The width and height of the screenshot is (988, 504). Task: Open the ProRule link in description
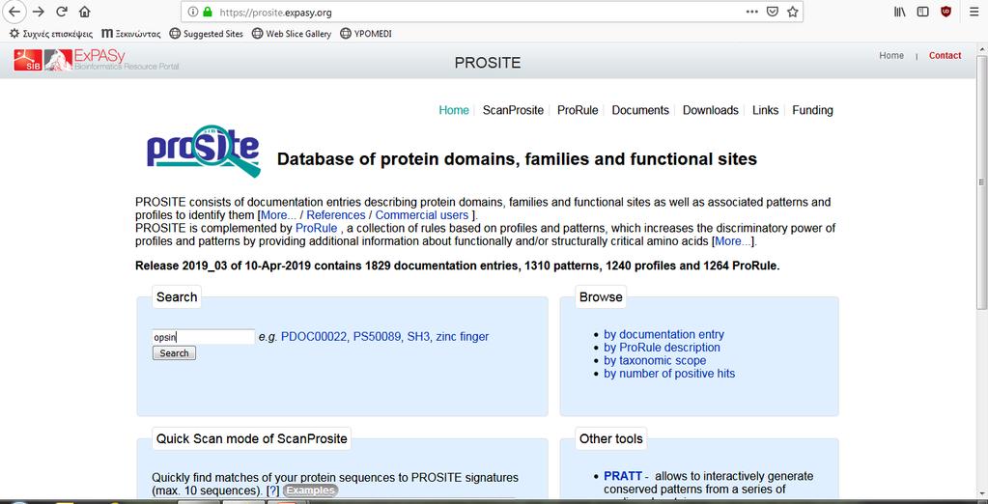317,228
